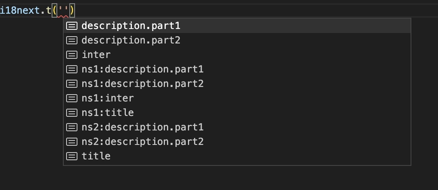Click the icon beside description.part1 suggestion
Viewport: 438px width, 190px height.
click(72, 26)
